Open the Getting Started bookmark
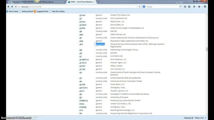The image size is (214, 120). [26, 11]
